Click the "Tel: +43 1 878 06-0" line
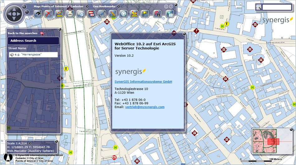 click(x=130, y=100)
